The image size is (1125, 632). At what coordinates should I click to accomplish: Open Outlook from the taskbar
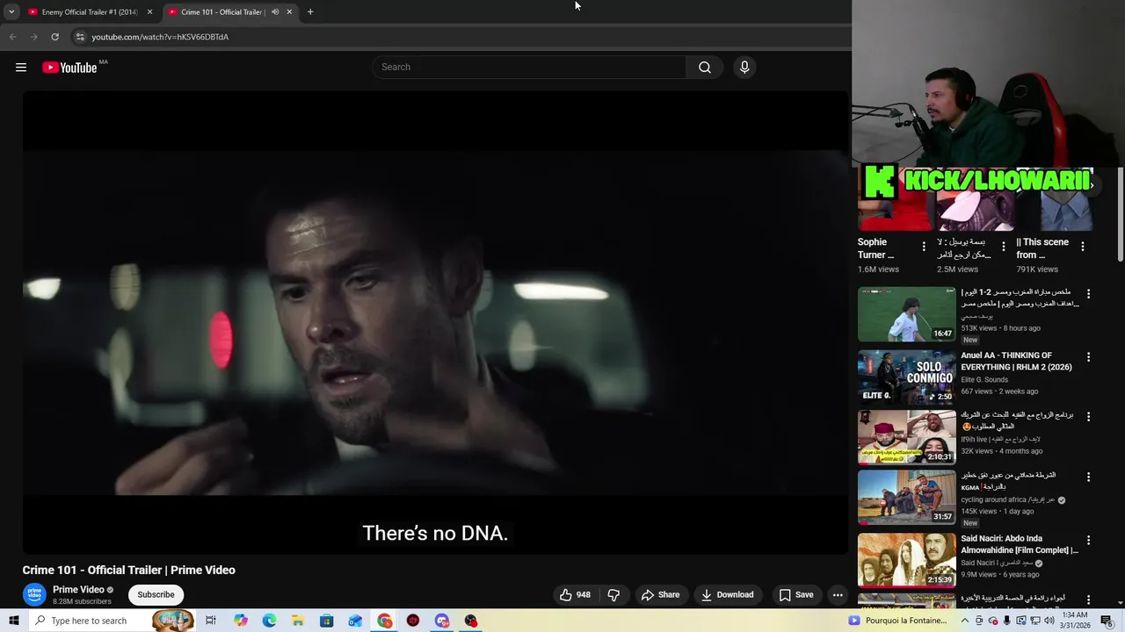(x=355, y=621)
